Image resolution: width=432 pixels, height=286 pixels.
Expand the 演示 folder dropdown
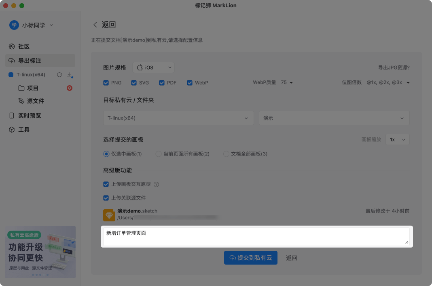point(334,118)
